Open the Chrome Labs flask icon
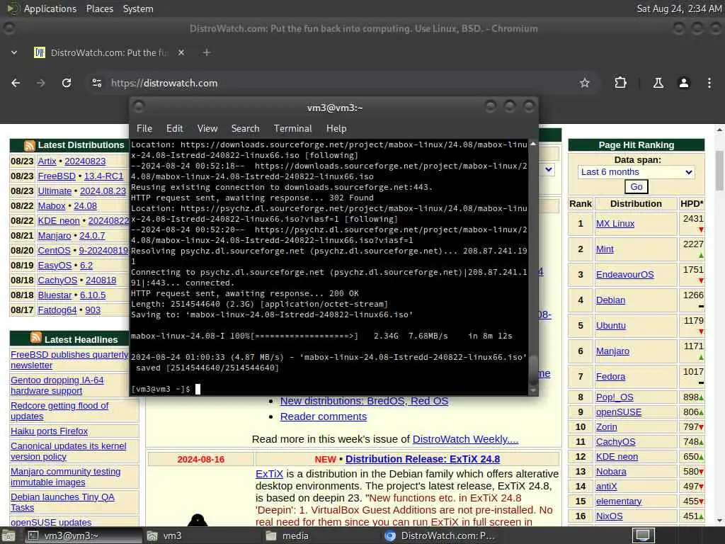This screenshot has width=725, height=544. click(x=658, y=83)
